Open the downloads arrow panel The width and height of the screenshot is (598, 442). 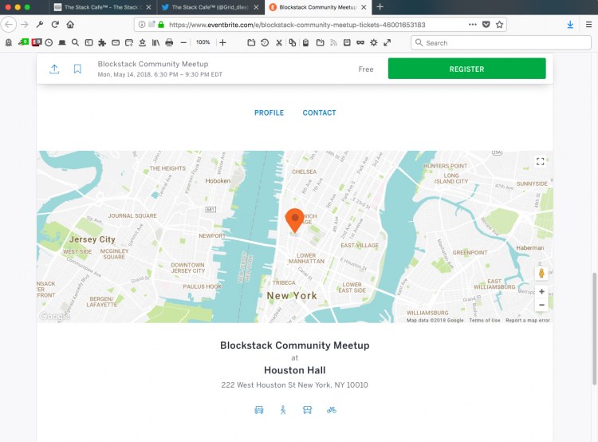[x=570, y=25]
